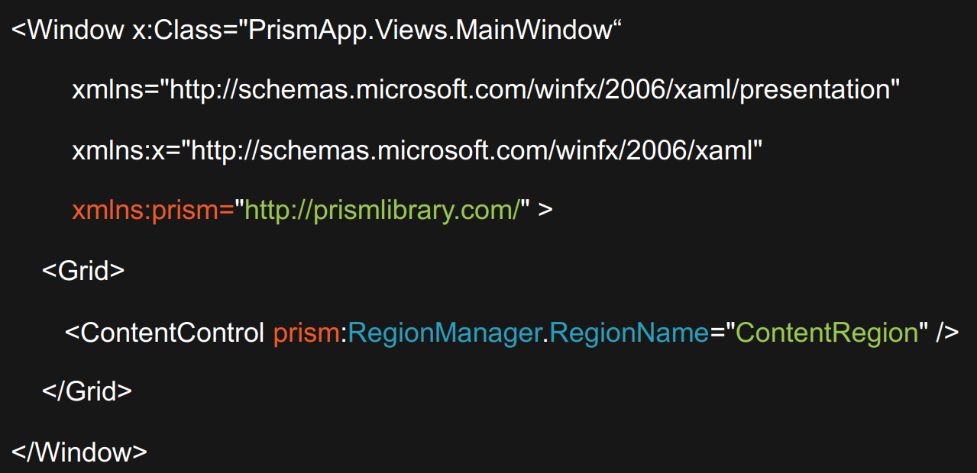
Task: Select the green ContentRegion value
Action: 827,333
